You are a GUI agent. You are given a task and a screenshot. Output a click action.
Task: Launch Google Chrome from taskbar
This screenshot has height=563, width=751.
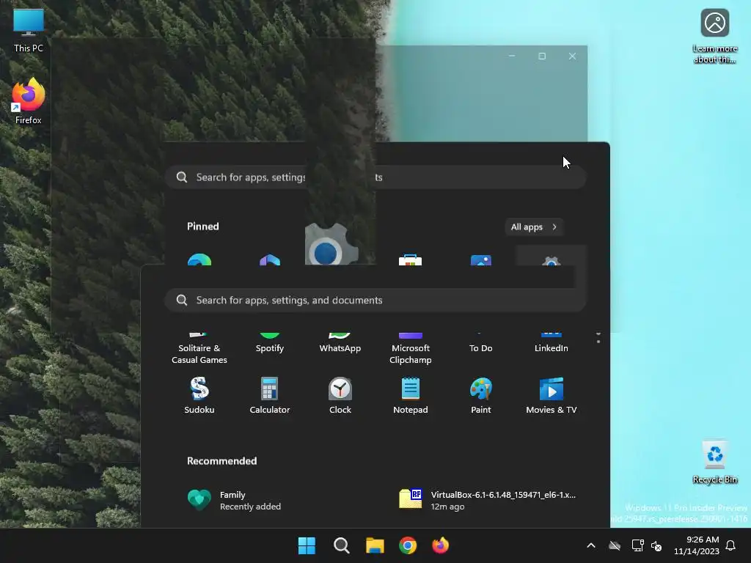408,545
